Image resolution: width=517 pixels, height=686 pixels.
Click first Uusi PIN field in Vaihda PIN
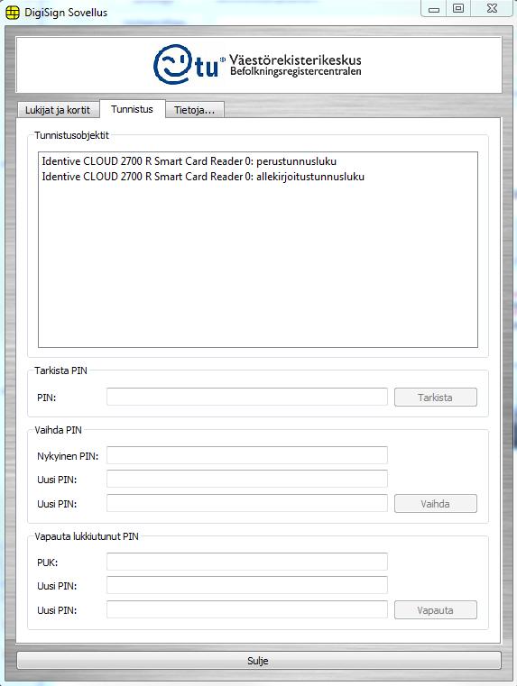point(247,479)
